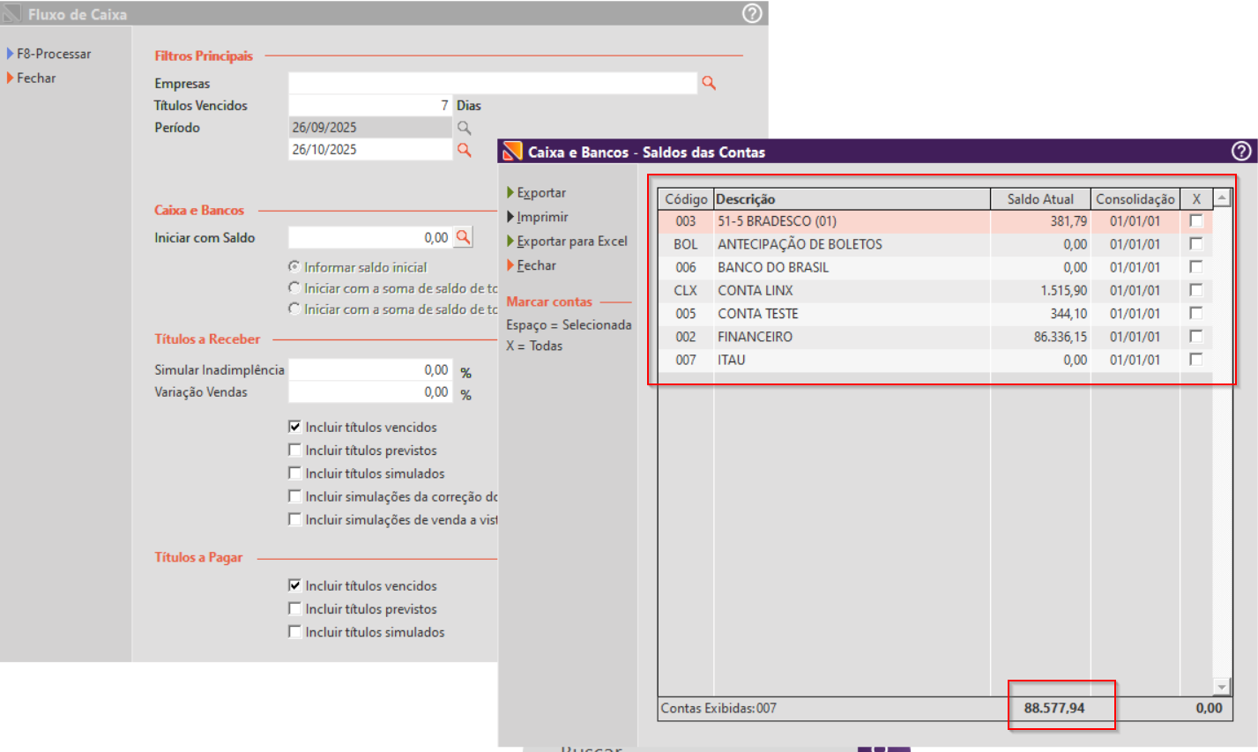Click the X column header in accounts grid
This screenshot has height=752, width=1258.
pos(1196,199)
